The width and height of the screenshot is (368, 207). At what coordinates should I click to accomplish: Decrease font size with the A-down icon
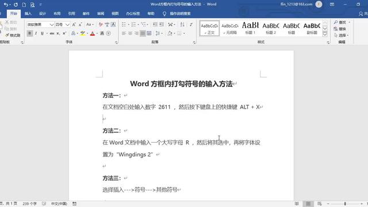[80, 24]
